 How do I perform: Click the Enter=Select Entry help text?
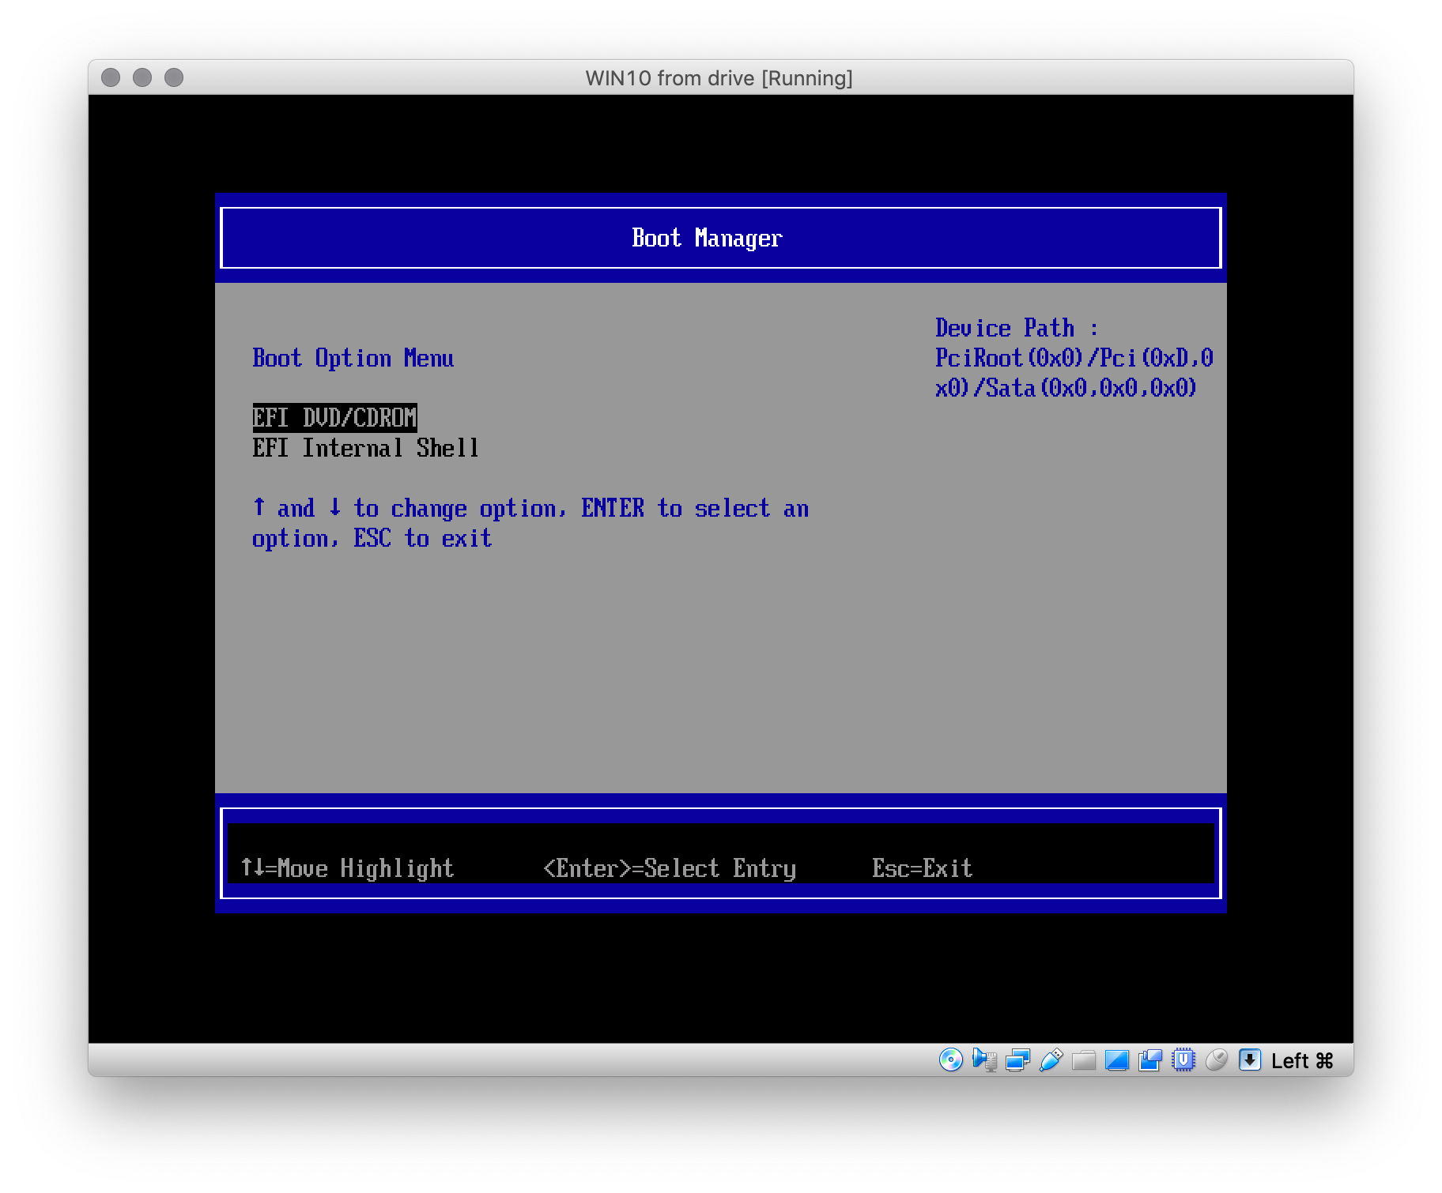(x=668, y=867)
